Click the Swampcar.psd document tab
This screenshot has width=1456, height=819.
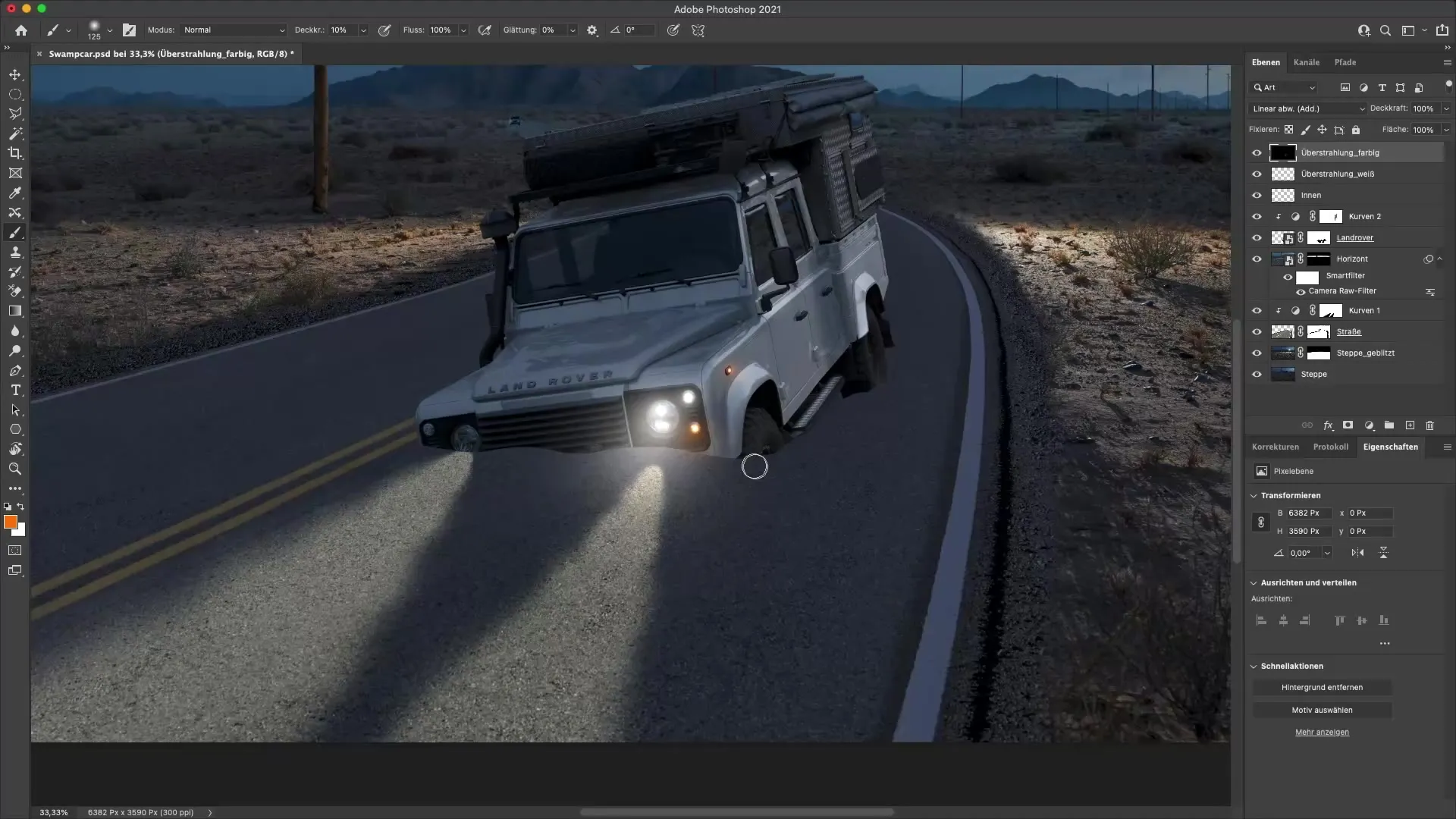click(168, 54)
